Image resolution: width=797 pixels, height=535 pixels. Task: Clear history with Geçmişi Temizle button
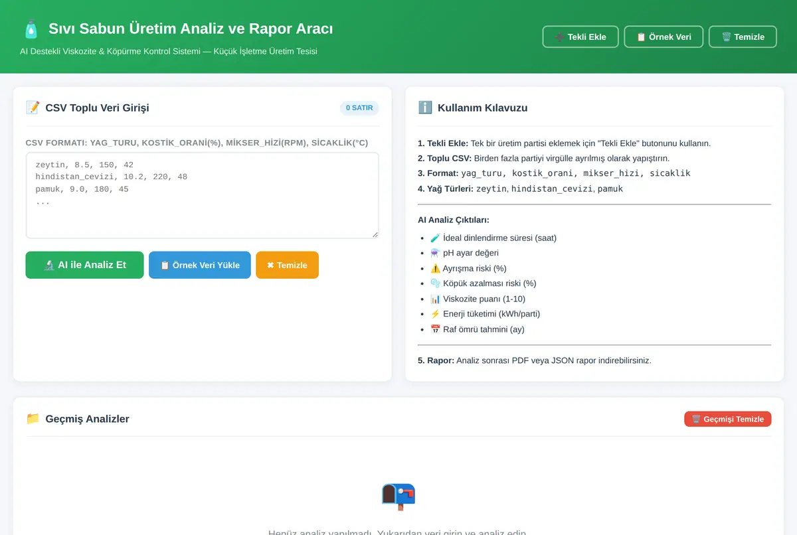[728, 419]
